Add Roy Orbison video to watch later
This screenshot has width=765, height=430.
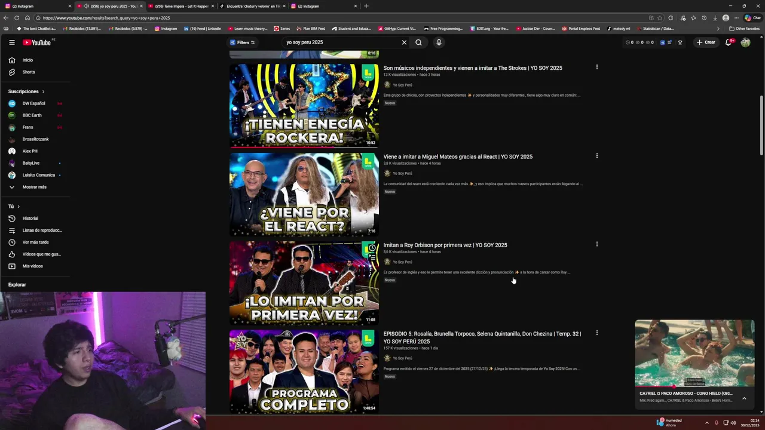(x=372, y=248)
